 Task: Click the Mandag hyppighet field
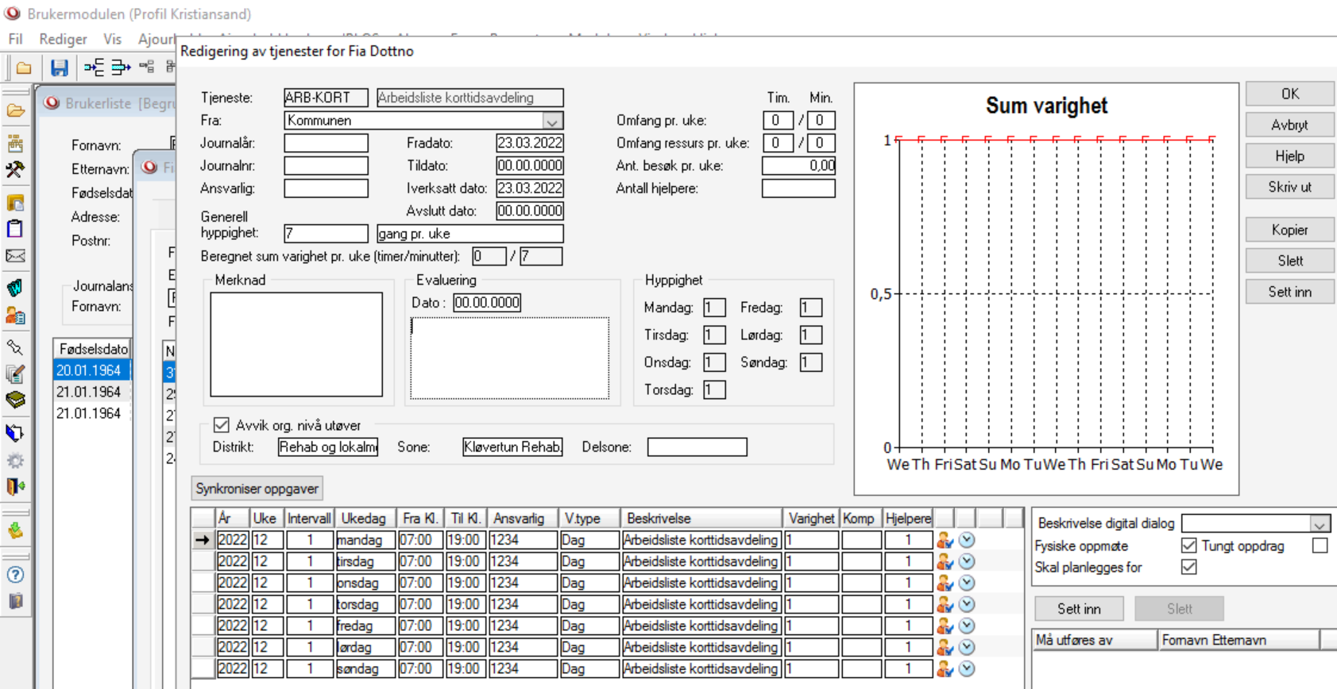[x=714, y=308]
